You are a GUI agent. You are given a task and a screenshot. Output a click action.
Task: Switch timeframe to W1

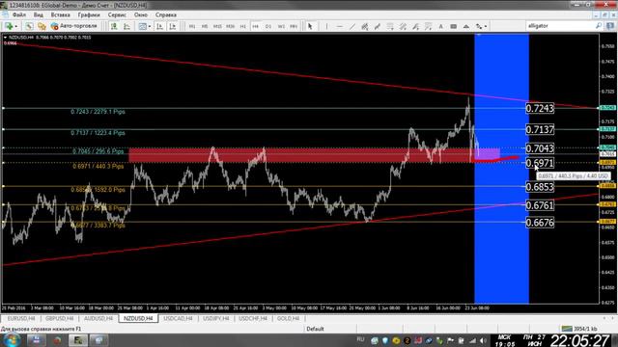(281, 26)
